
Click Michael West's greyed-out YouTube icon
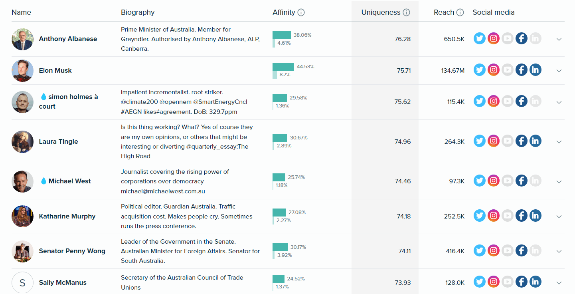(508, 181)
